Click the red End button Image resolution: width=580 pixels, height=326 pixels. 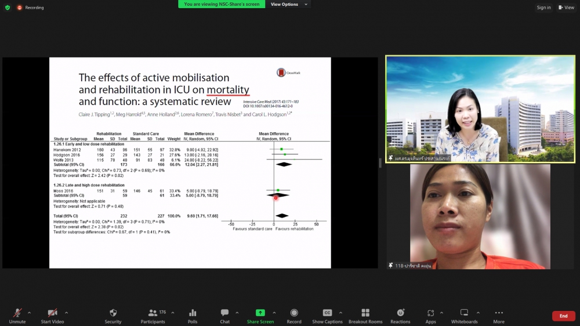click(x=563, y=316)
